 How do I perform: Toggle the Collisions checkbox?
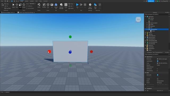coord(27,6)
